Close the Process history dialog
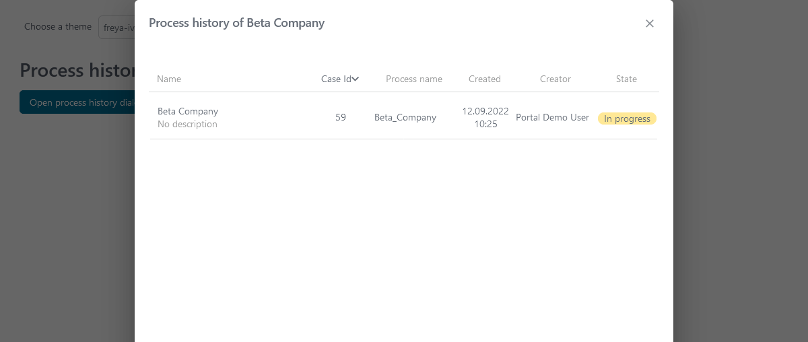808x342 pixels. click(650, 24)
